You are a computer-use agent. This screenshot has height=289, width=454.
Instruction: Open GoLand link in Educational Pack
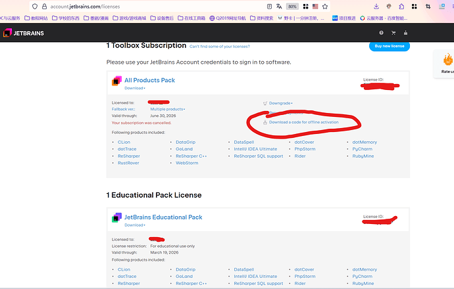click(184, 277)
